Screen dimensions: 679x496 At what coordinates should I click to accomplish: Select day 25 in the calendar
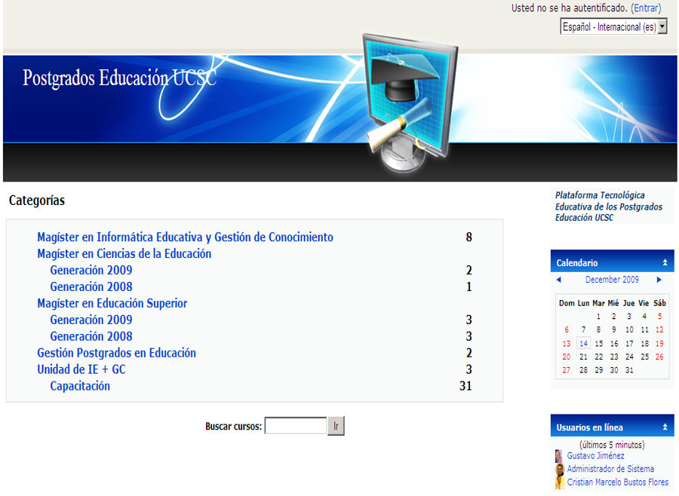(645, 357)
